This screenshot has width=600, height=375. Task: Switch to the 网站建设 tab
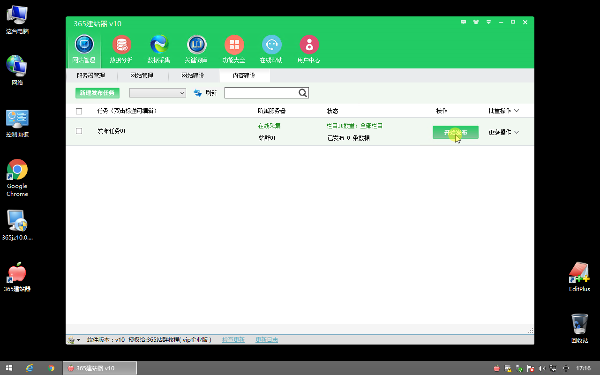tap(193, 75)
